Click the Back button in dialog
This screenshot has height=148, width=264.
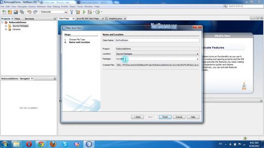pyautogui.click(x=137, y=117)
